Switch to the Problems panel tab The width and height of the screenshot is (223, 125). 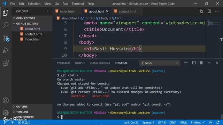[63, 63]
